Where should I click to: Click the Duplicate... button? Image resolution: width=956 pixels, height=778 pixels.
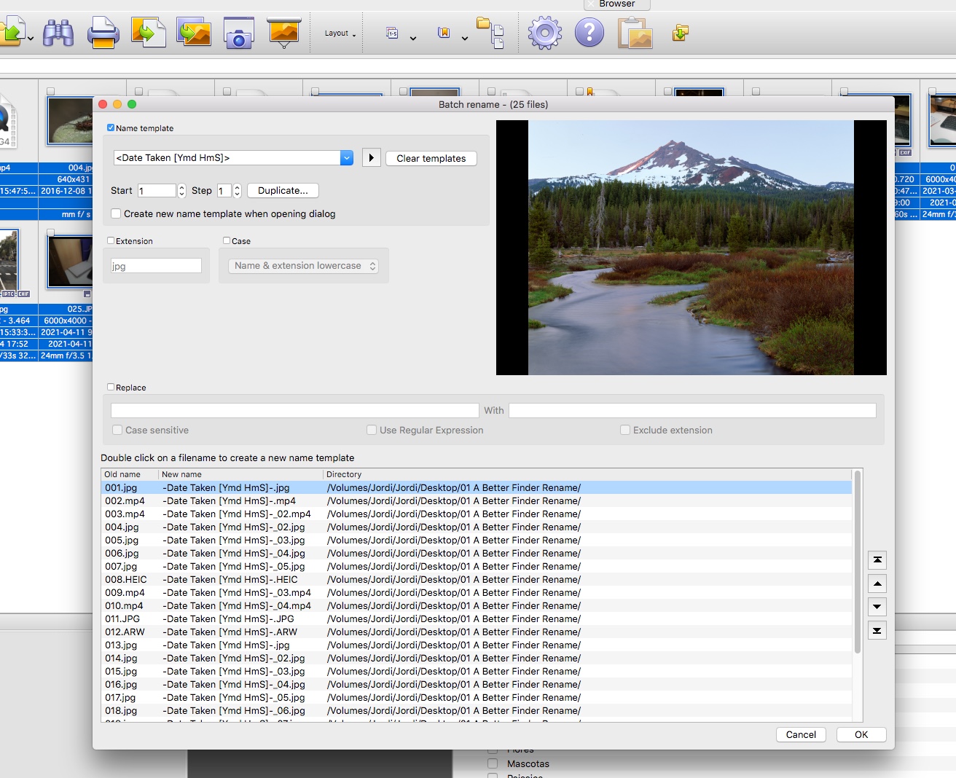tap(283, 191)
